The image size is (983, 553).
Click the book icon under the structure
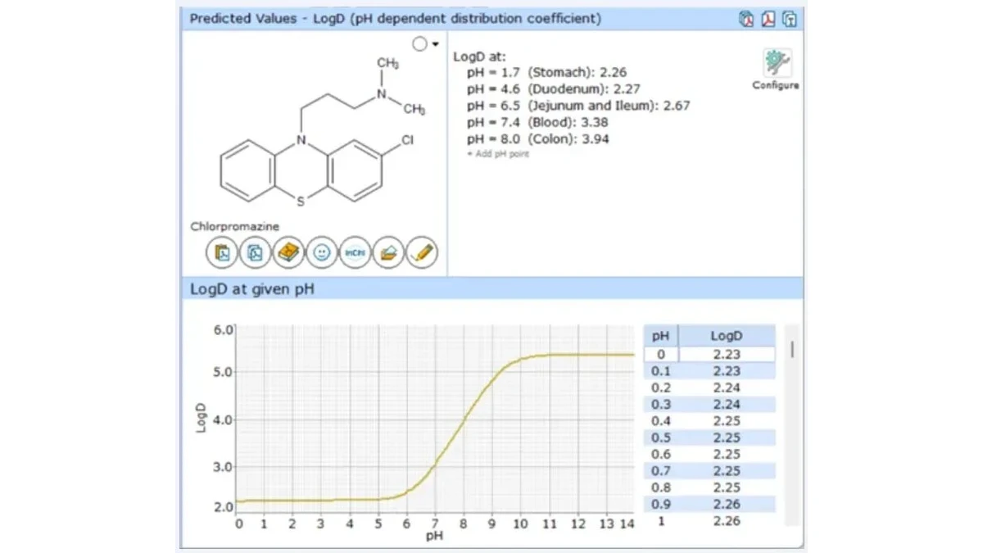tap(288, 253)
